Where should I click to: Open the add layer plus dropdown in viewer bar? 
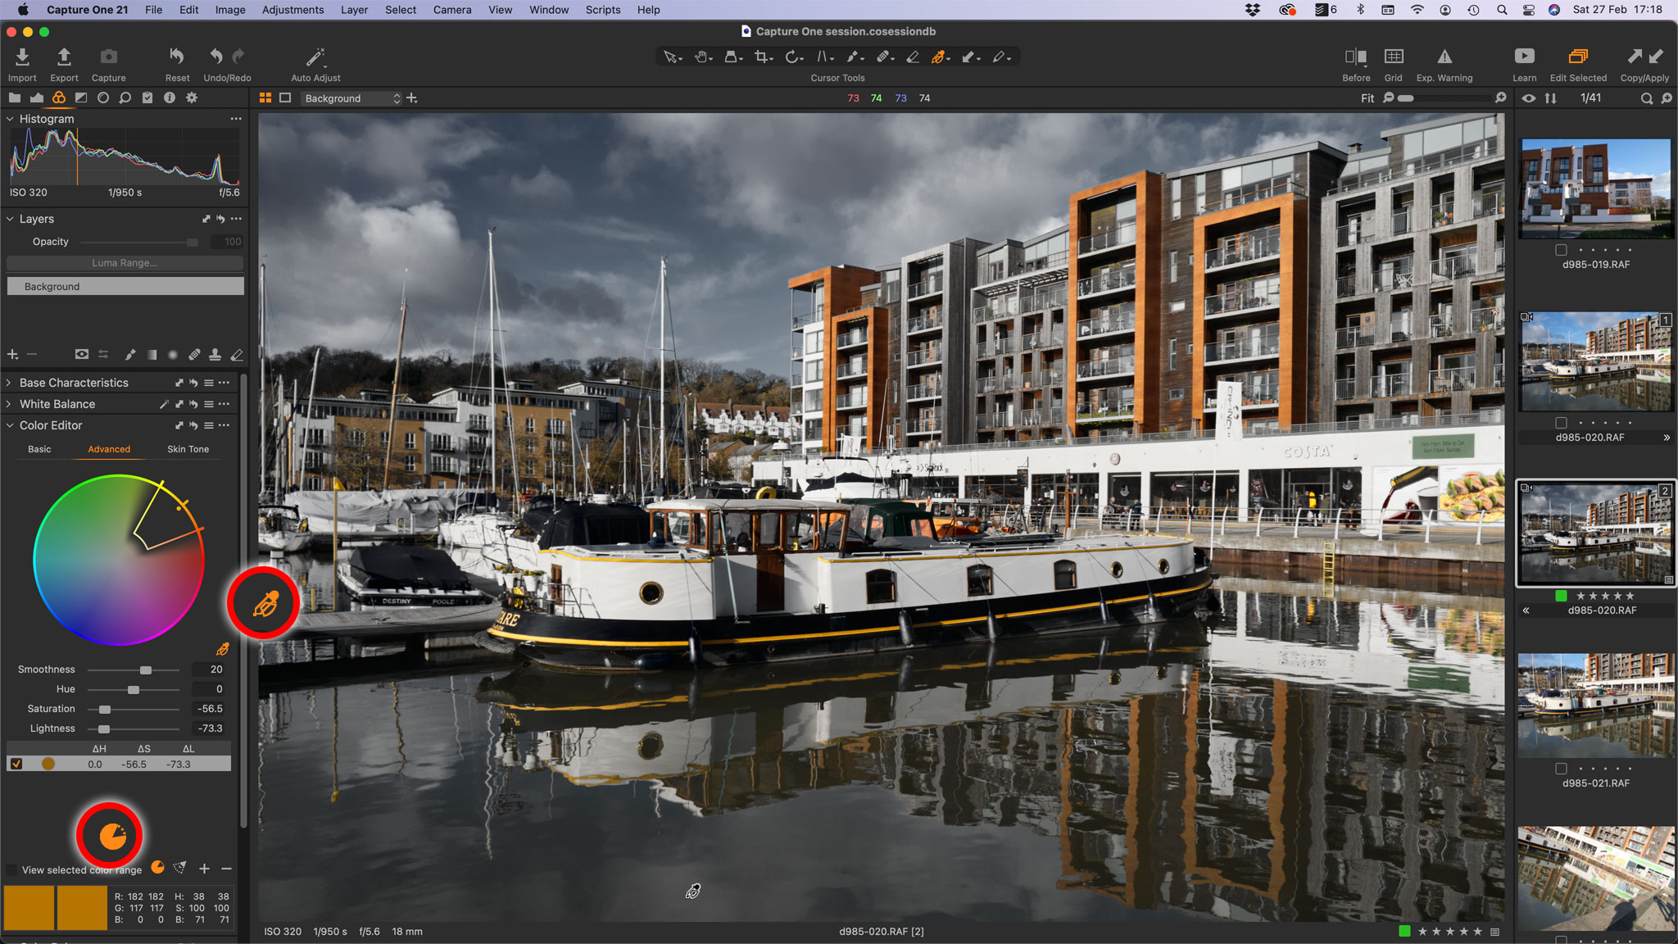412,98
